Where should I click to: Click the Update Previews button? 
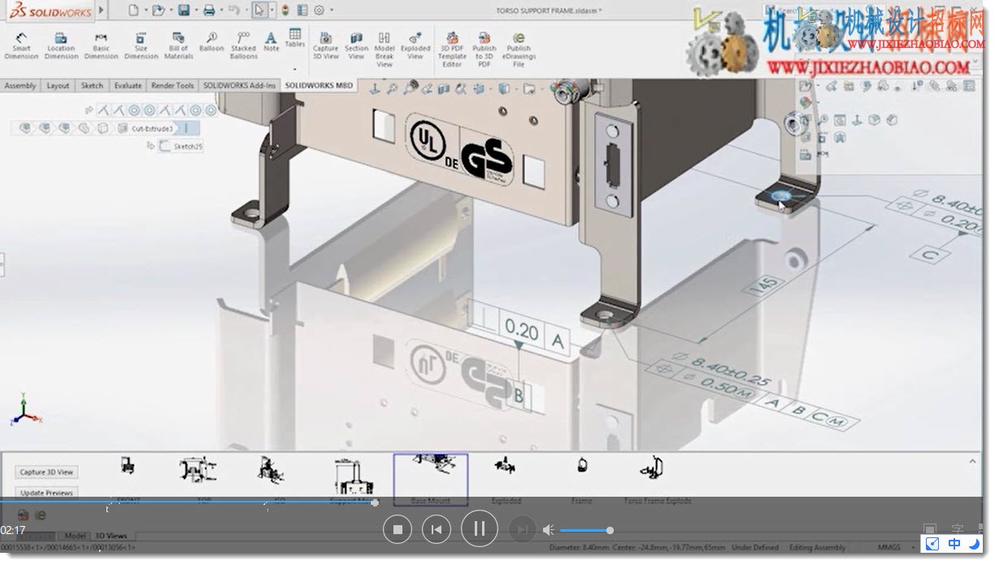[x=46, y=493]
